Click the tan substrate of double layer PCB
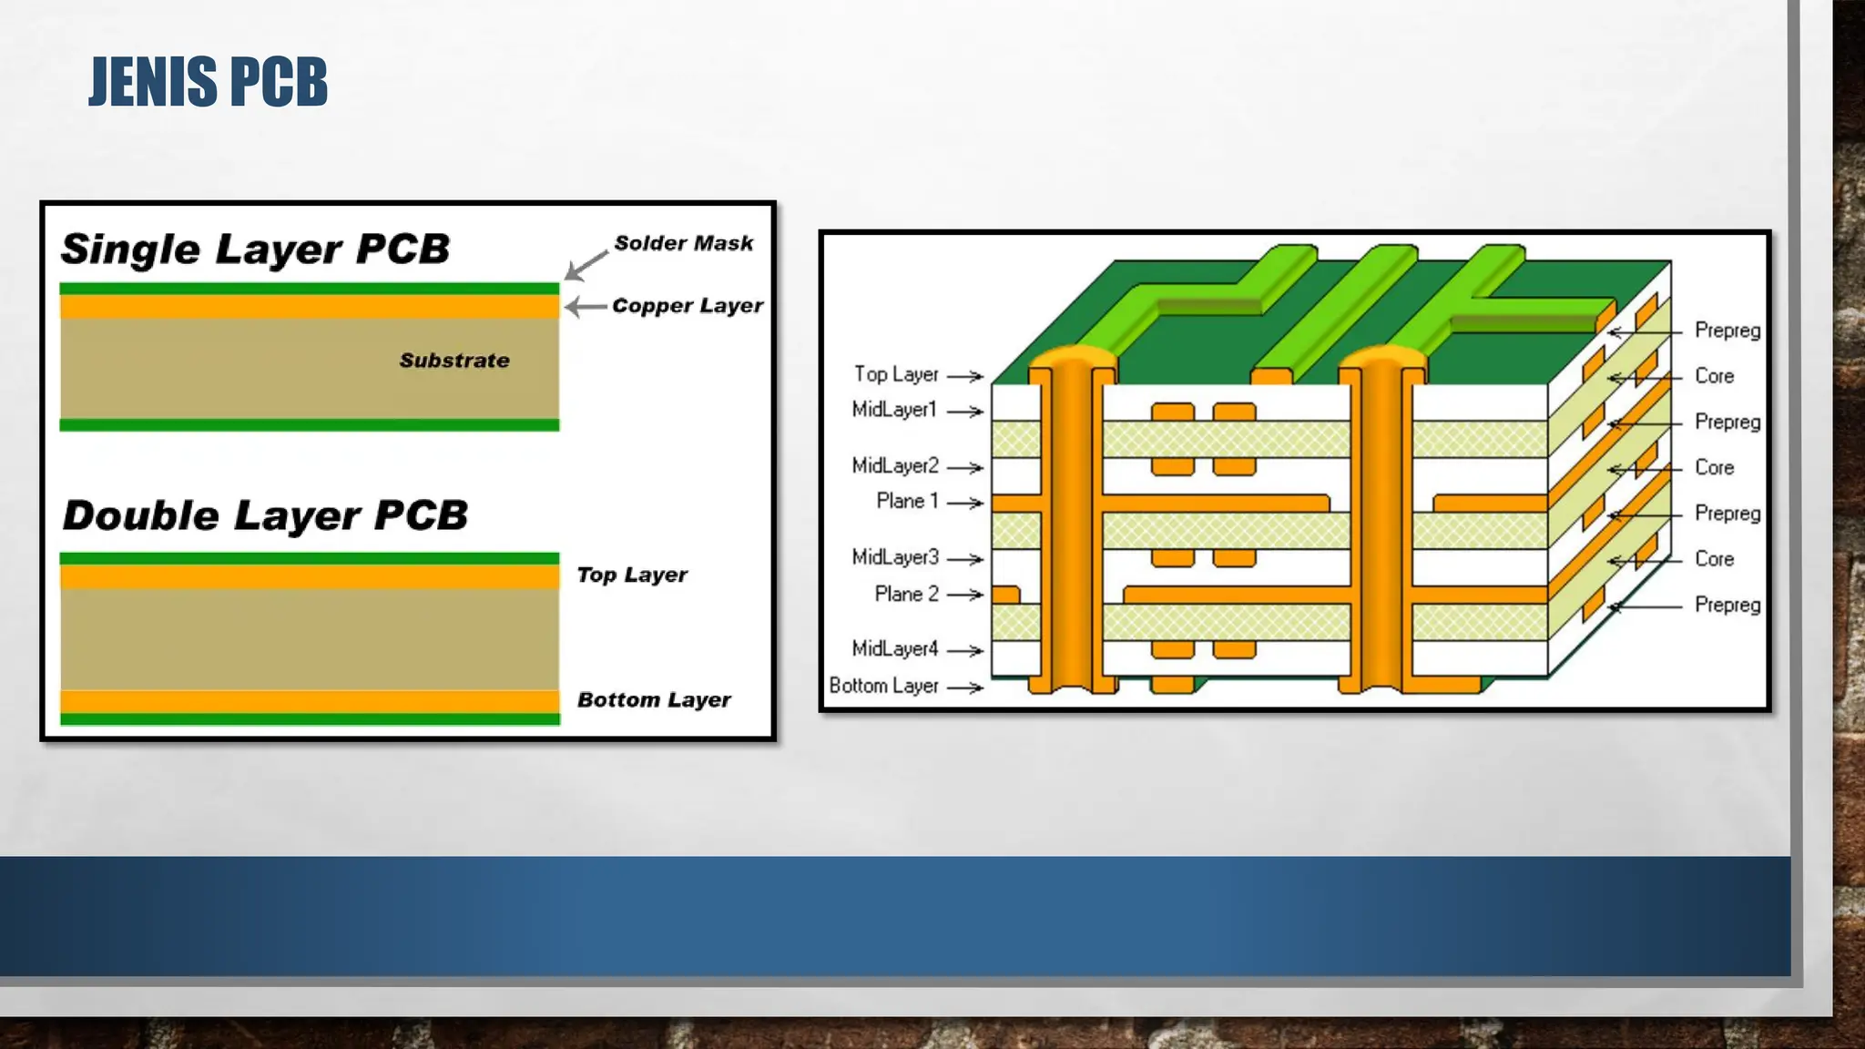 coord(310,639)
